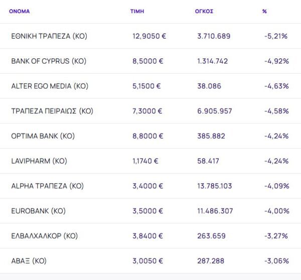301x280 pixels.
Task: Sort by the ΟΝΟΜΑ column header
Action: (x=19, y=11)
